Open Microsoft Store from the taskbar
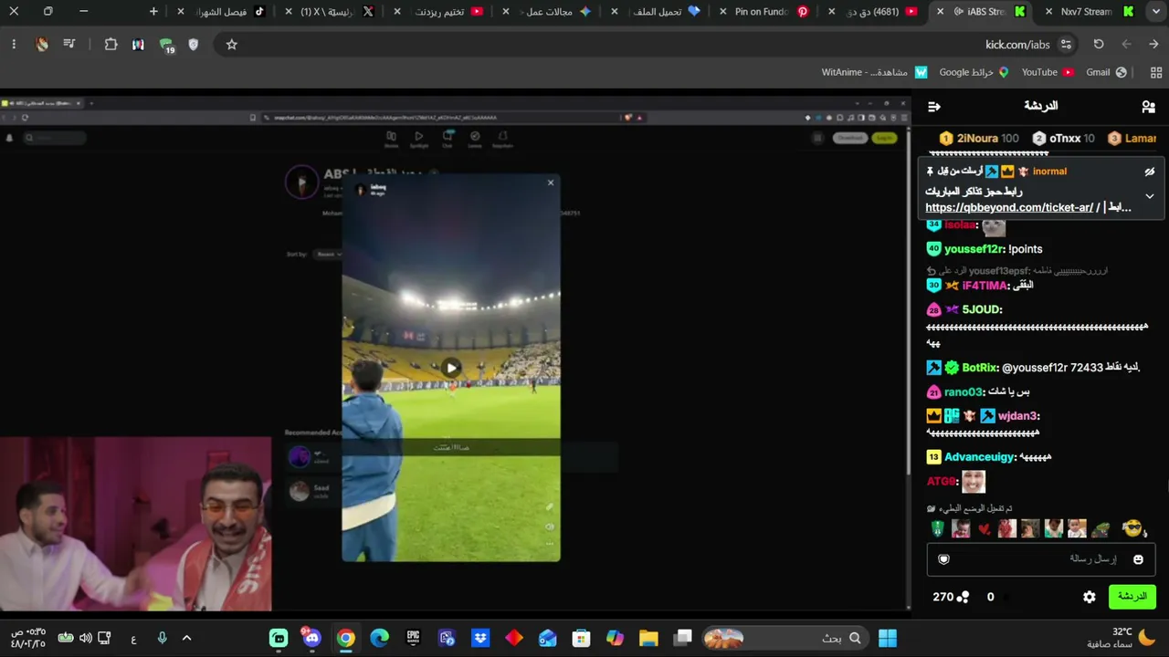The height and width of the screenshot is (657, 1169). click(581, 638)
